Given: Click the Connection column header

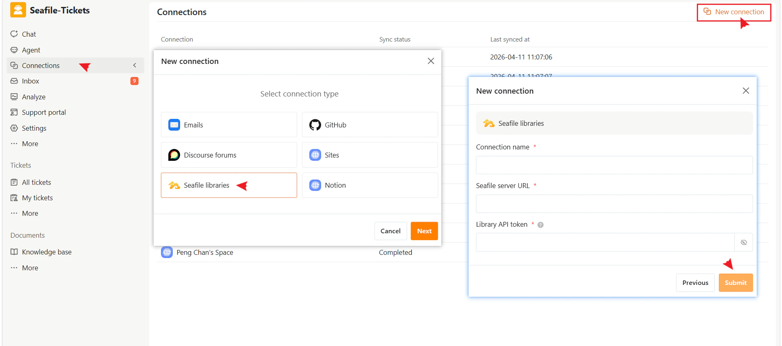Looking at the screenshot, I should (177, 39).
